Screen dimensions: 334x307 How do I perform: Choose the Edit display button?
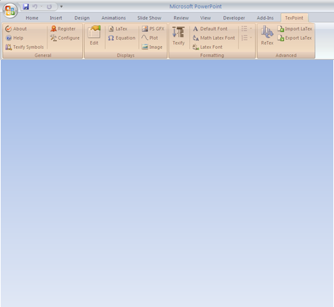(94, 36)
